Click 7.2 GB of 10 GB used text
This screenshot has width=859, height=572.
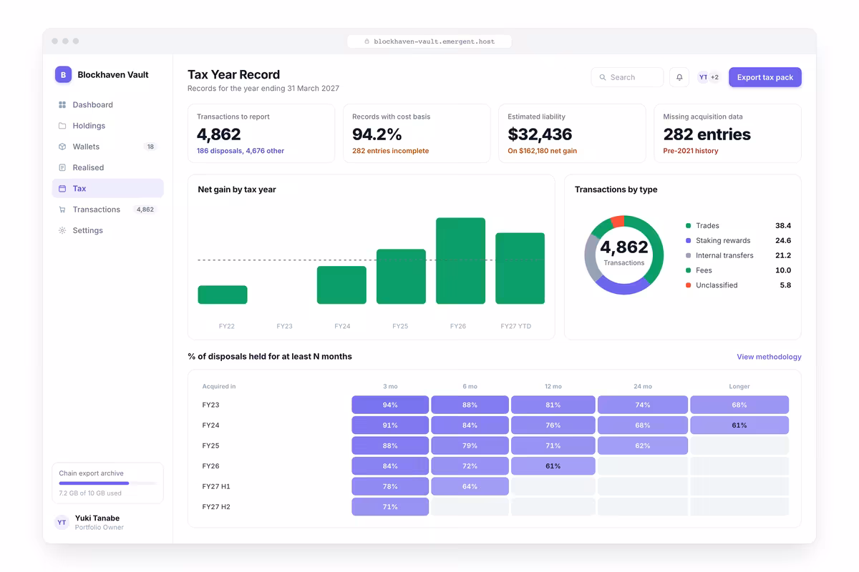pos(90,493)
